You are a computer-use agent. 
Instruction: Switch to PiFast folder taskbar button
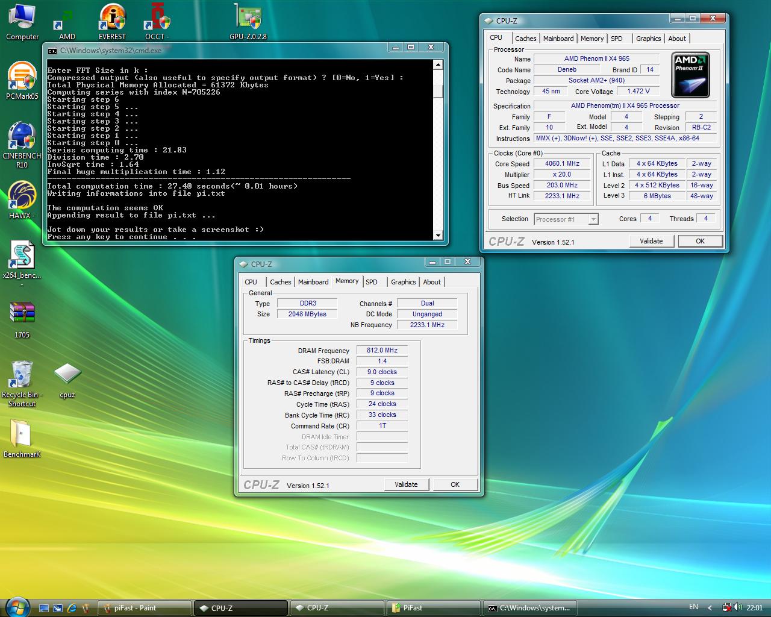click(x=434, y=608)
